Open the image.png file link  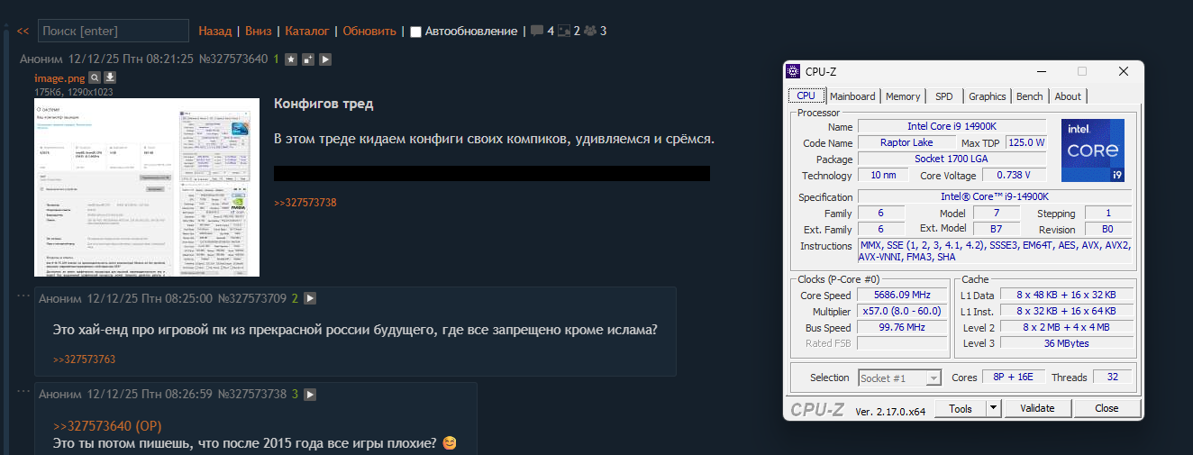pyautogui.click(x=59, y=78)
